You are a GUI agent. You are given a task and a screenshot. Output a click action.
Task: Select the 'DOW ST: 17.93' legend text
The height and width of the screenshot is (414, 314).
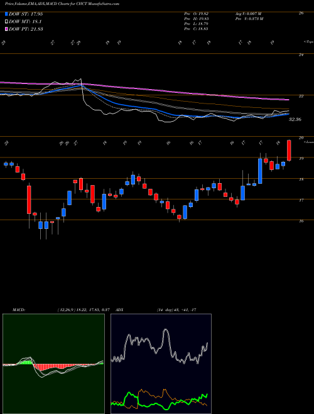[x=26, y=14]
